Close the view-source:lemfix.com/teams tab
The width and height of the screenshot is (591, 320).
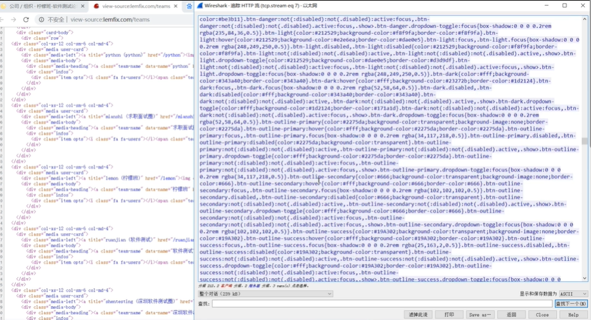175,6
